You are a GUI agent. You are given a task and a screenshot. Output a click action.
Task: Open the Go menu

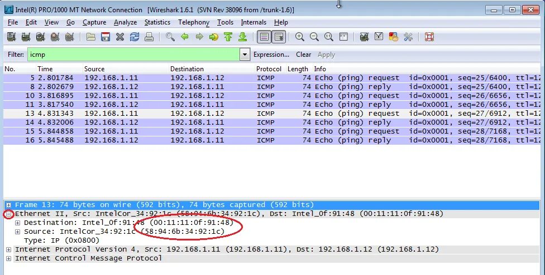pos(70,22)
